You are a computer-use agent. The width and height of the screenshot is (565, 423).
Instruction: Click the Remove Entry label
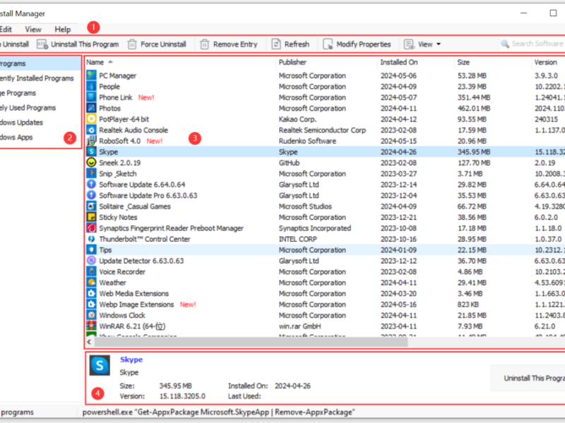tap(235, 44)
